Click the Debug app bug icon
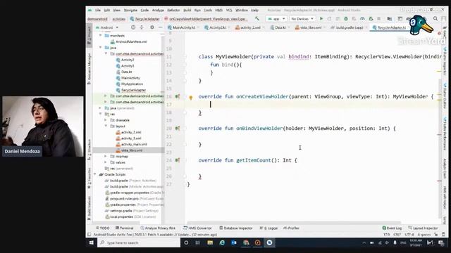This screenshot has height=253, width=451. (x=346, y=19)
